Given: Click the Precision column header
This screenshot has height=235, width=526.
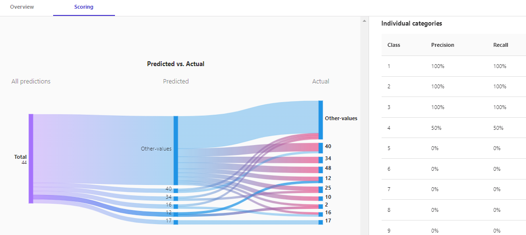Looking at the screenshot, I should point(442,45).
